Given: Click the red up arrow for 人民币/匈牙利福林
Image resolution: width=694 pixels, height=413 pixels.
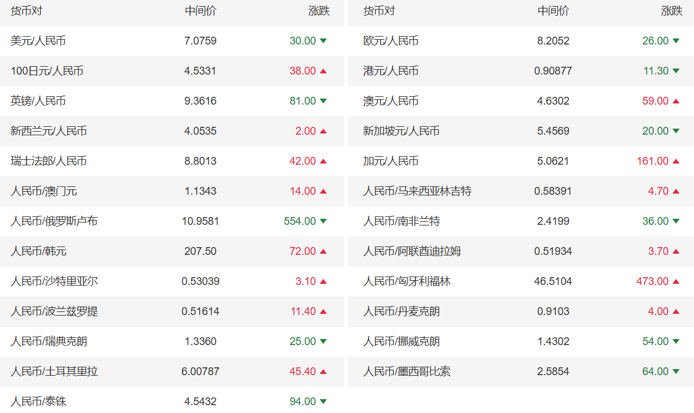Looking at the screenshot, I should click(676, 281).
